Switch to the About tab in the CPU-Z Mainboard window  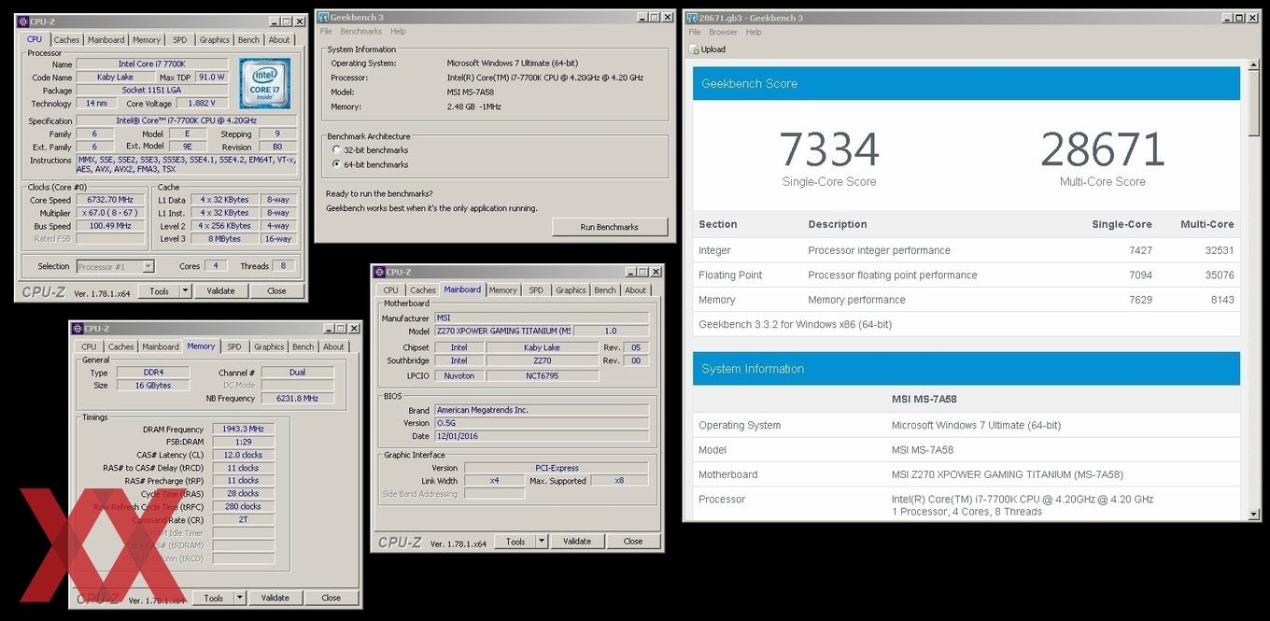tap(636, 289)
